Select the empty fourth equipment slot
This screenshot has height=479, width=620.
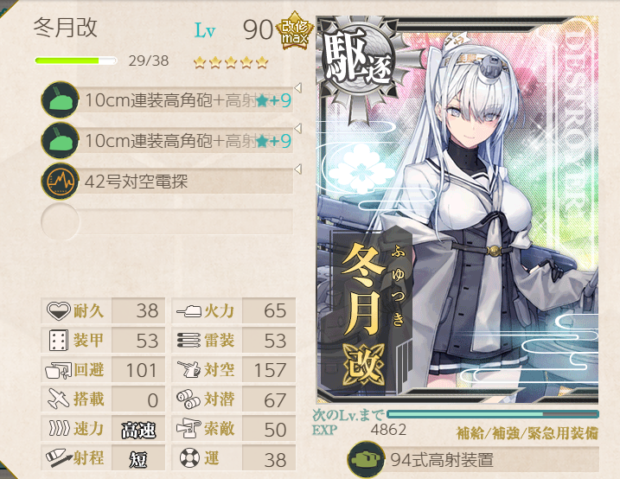pos(167,221)
